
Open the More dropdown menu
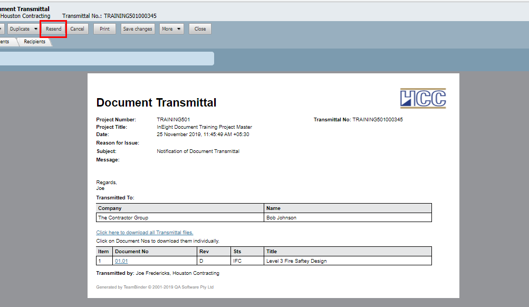pyautogui.click(x=171, y=29)
